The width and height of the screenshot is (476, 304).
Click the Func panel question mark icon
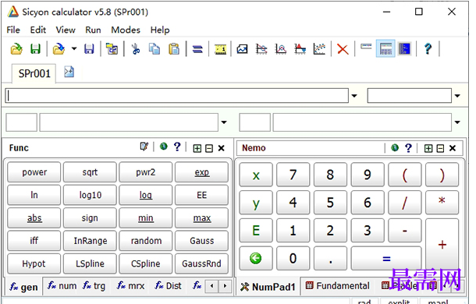click(177, 147)
